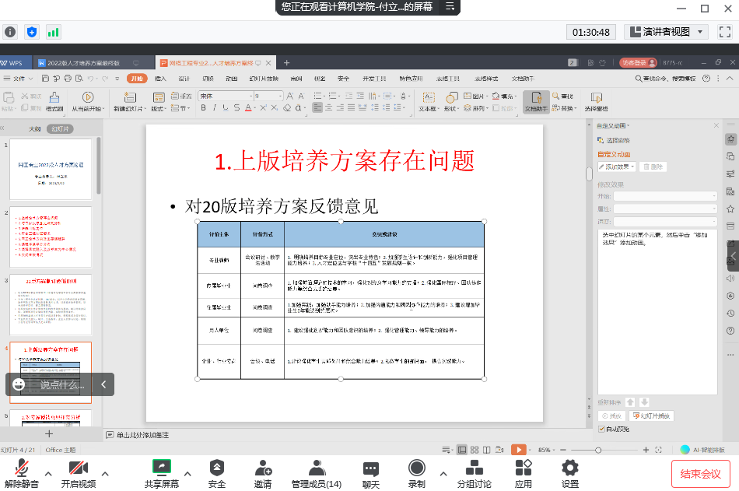Open the meeting 设置 gear icon

click(x=570, y=468)
